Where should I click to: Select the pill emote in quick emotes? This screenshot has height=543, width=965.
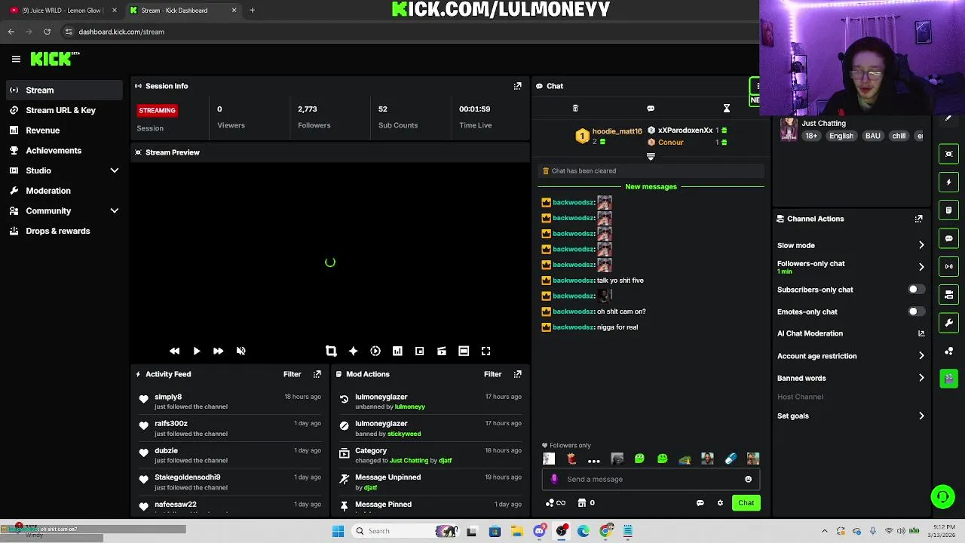730,459
